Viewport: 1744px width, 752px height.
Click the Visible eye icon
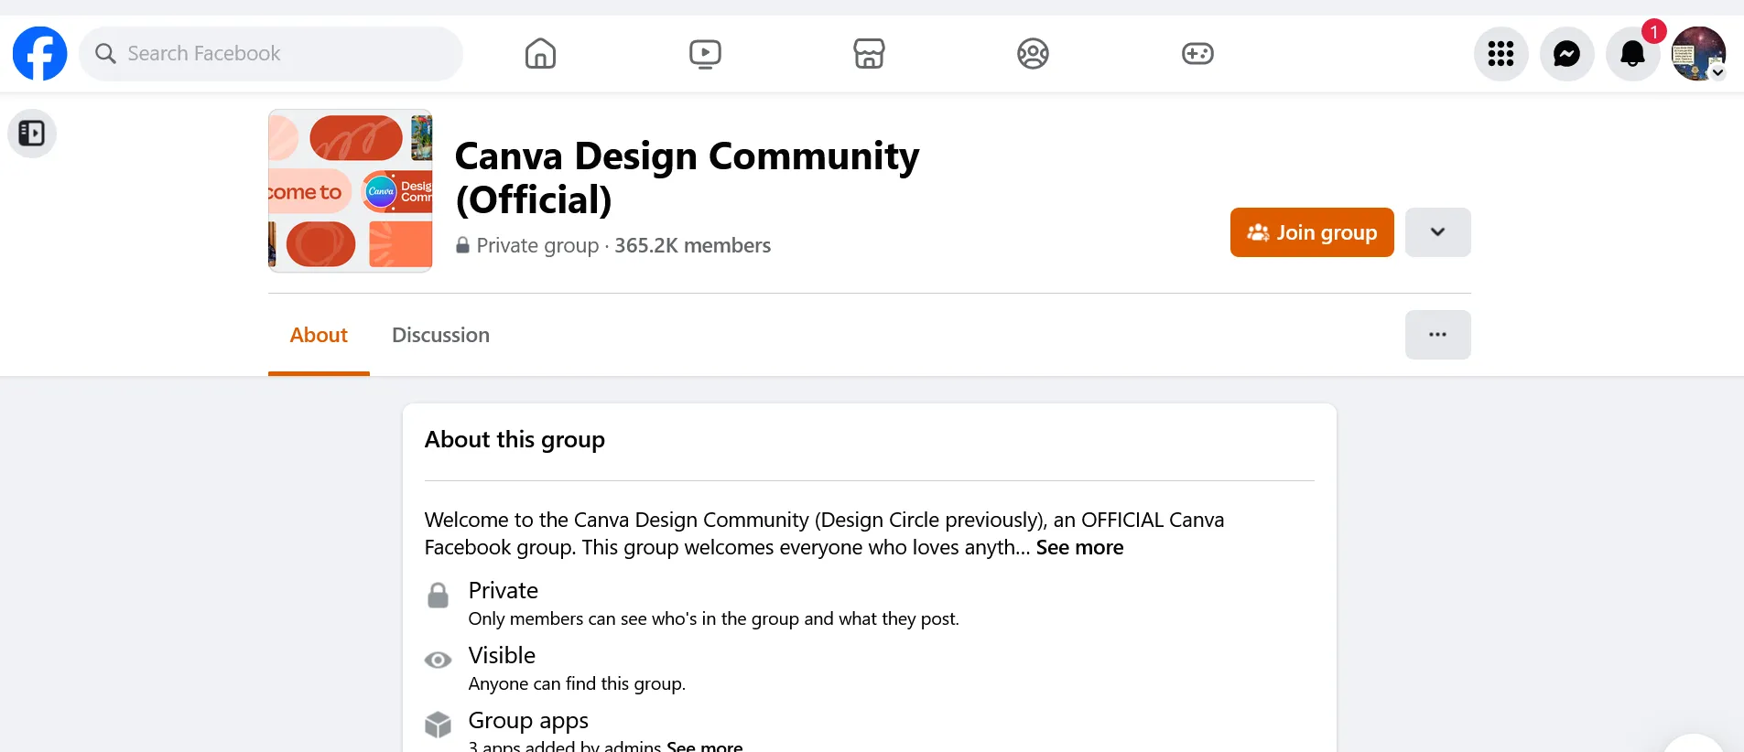[439, 661]
